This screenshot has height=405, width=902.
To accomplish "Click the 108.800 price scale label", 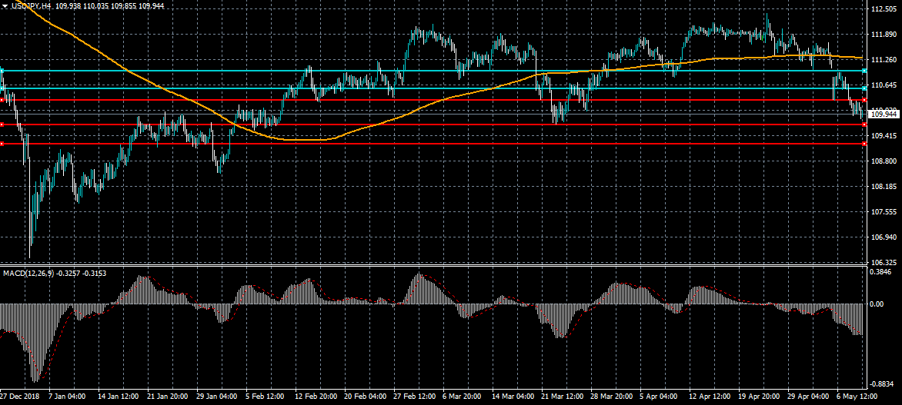I will (x=885, y=161).
